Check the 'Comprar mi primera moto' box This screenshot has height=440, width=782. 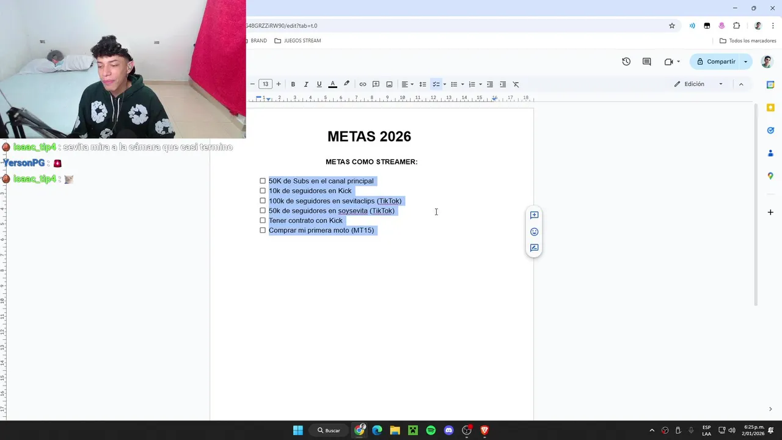pos(263,230)
